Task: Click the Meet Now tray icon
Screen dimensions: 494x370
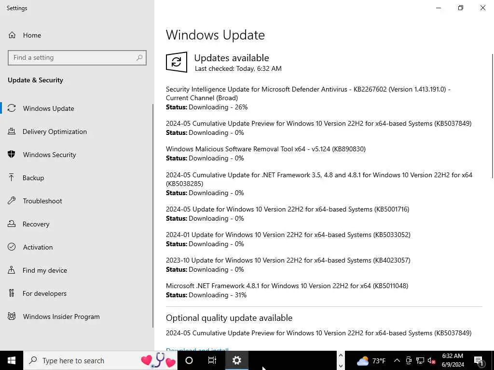Action: coord(409,360)
